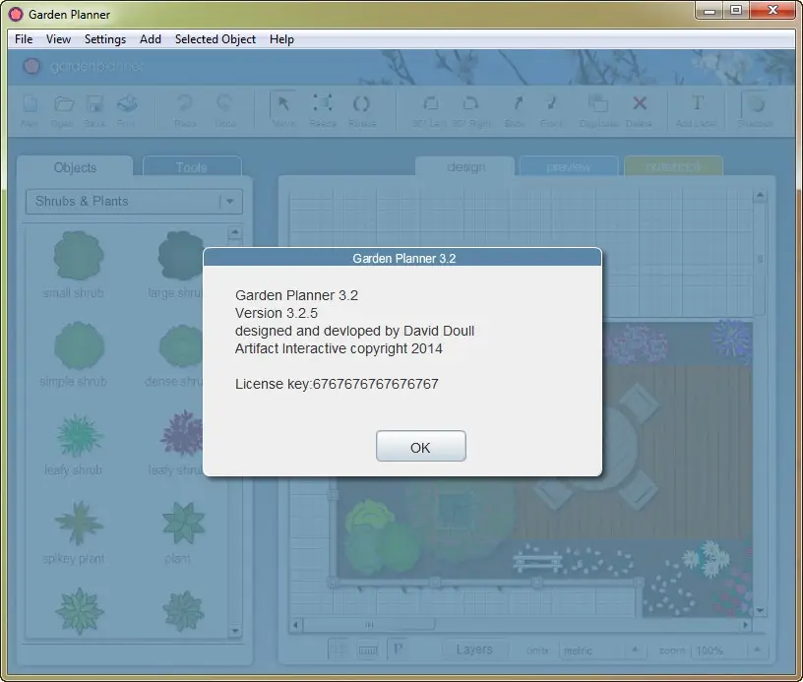803x682 pixels.
Task: Switch to the notebook tab
Action: [x=673, y=166]
